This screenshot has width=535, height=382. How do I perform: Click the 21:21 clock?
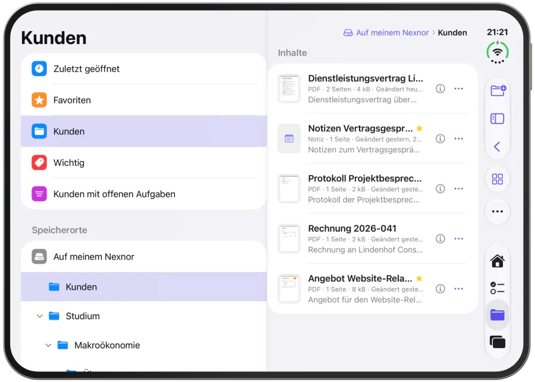tap(498, 32)
